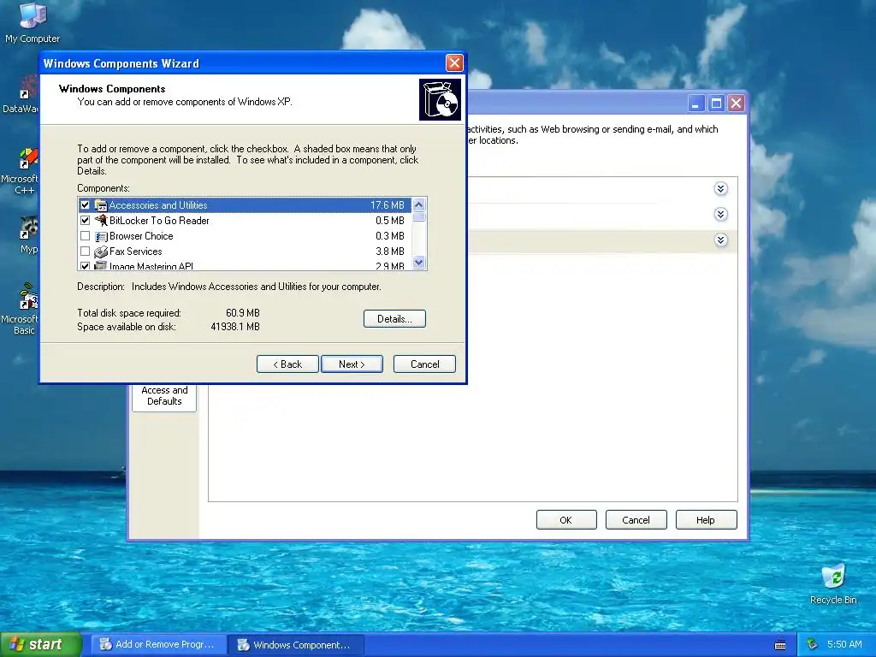
Task: Select the BitLocker To Go Reader label
Action: pyautogui.click(x=159, y=221)
